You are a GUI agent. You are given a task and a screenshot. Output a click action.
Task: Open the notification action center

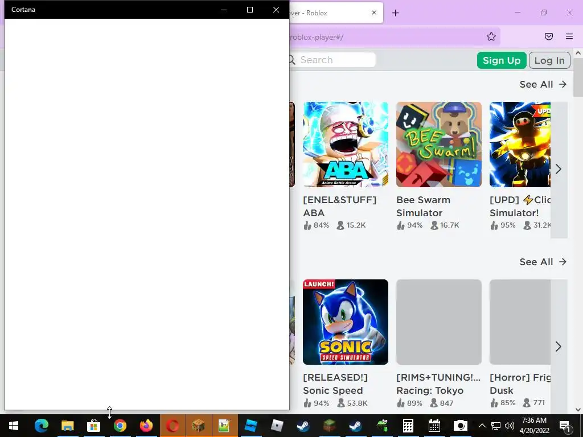coord(565,427)
